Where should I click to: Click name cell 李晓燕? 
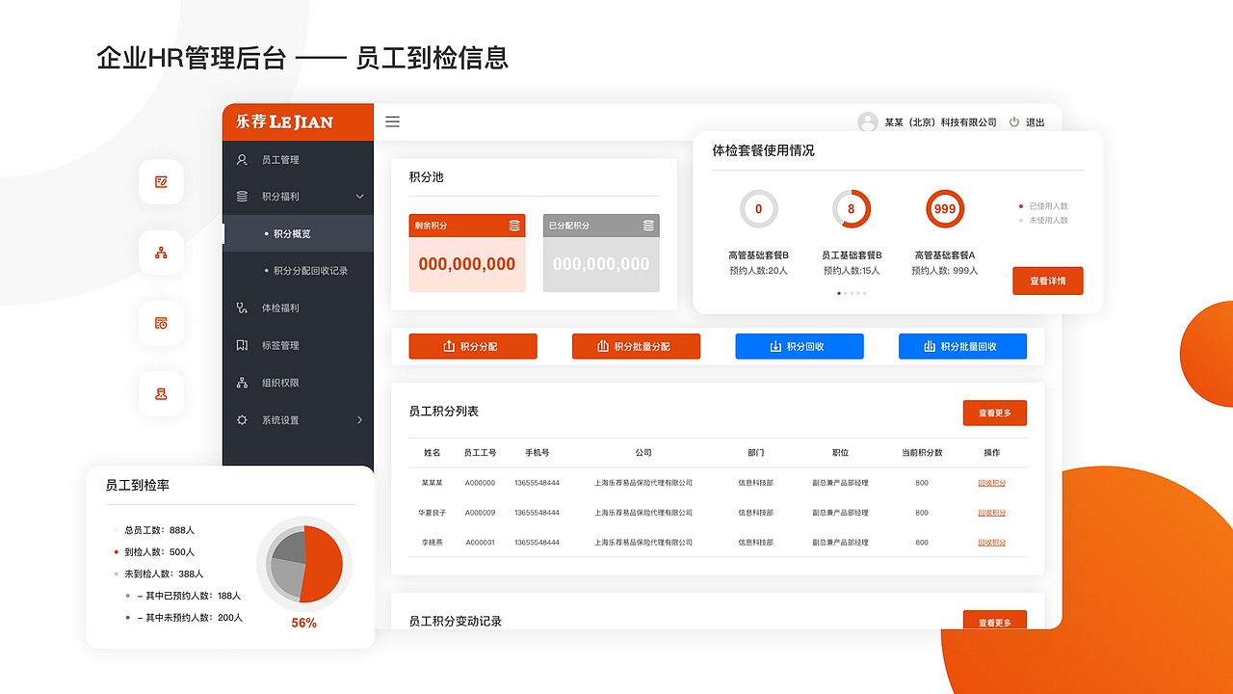432,543
